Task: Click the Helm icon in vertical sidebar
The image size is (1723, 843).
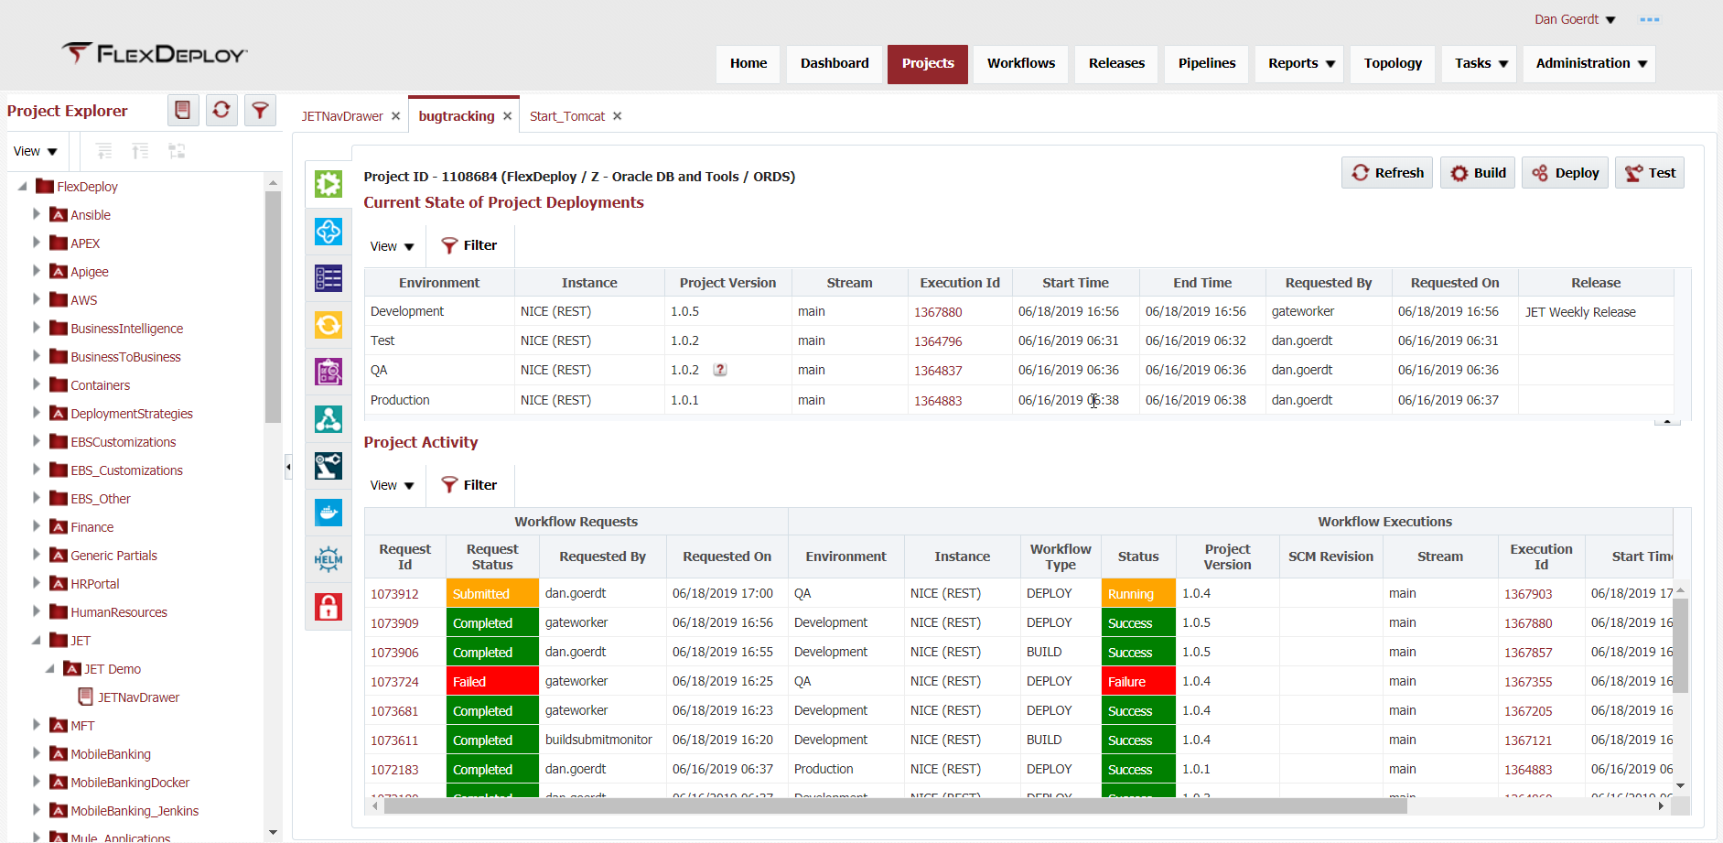Action: 328,559
